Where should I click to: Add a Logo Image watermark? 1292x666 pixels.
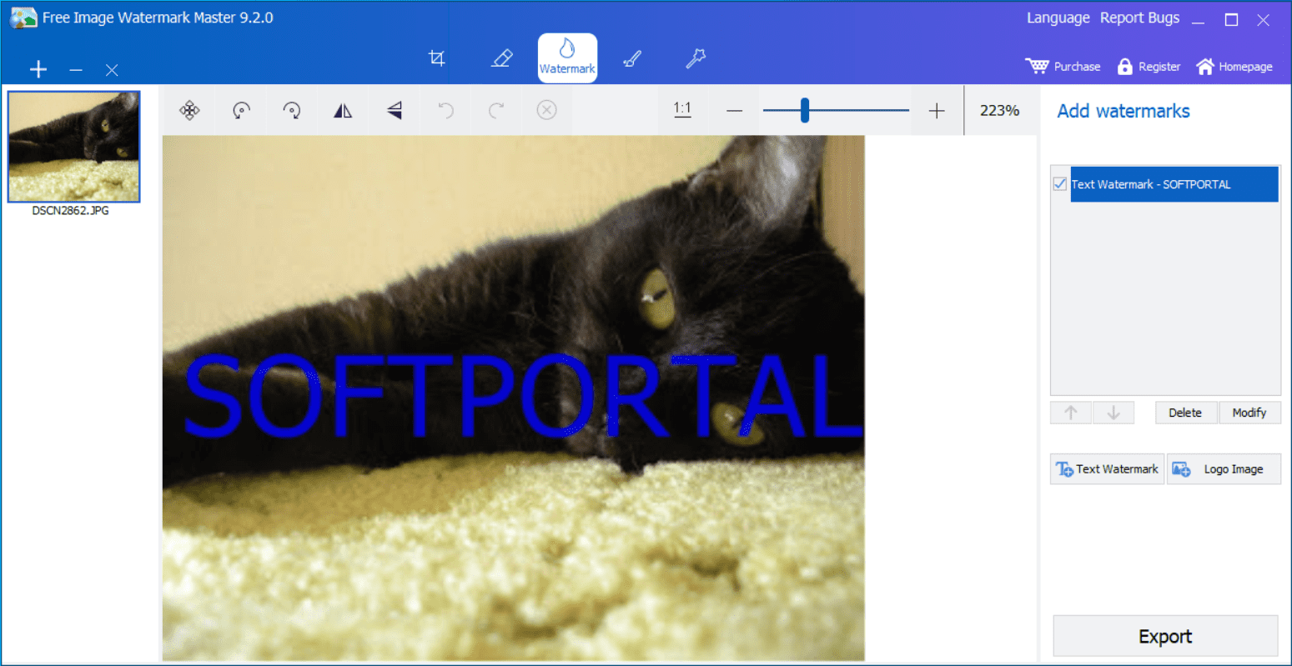point(1224,469)
